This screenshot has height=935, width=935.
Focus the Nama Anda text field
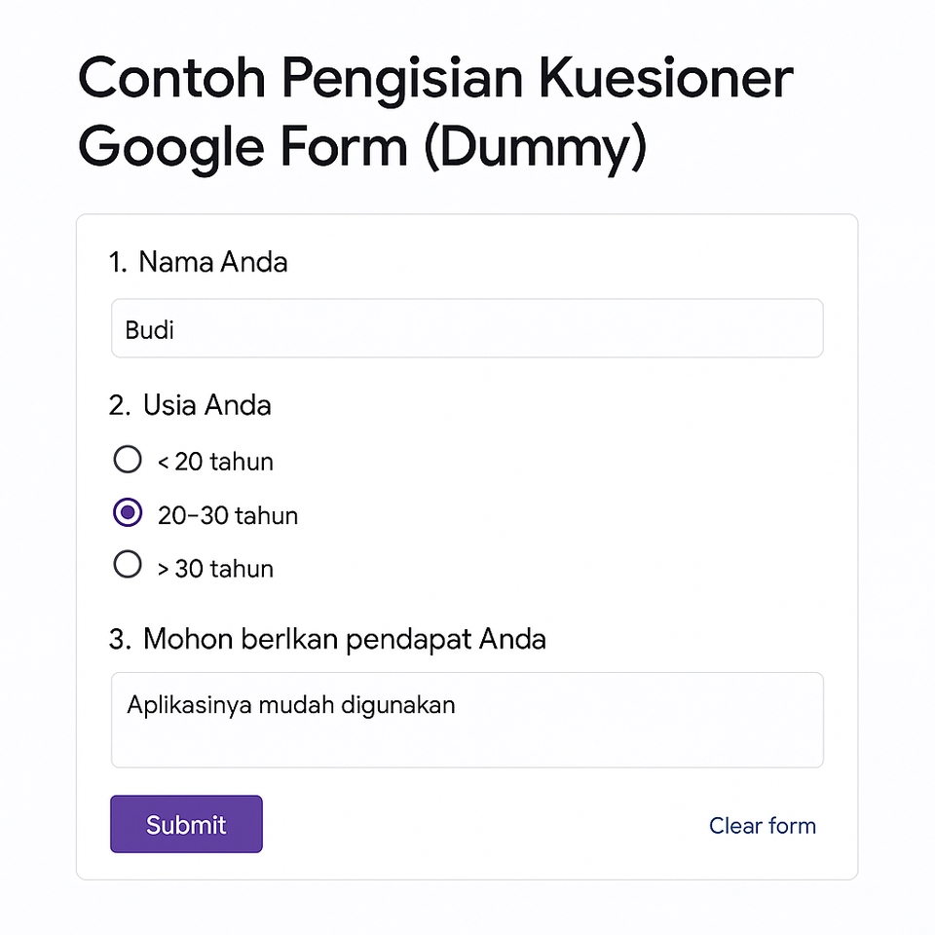click(467, 329)
